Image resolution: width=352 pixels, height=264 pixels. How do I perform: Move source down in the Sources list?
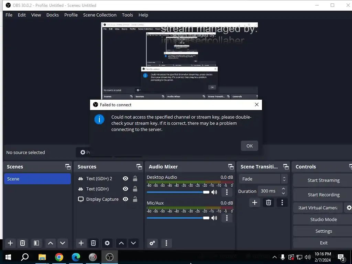[x=133, y=243]
